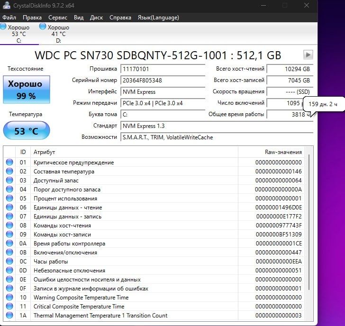Switch to disk D: tab at 41 °C
This screenshot has height=326, width=345.
point(55,34)
